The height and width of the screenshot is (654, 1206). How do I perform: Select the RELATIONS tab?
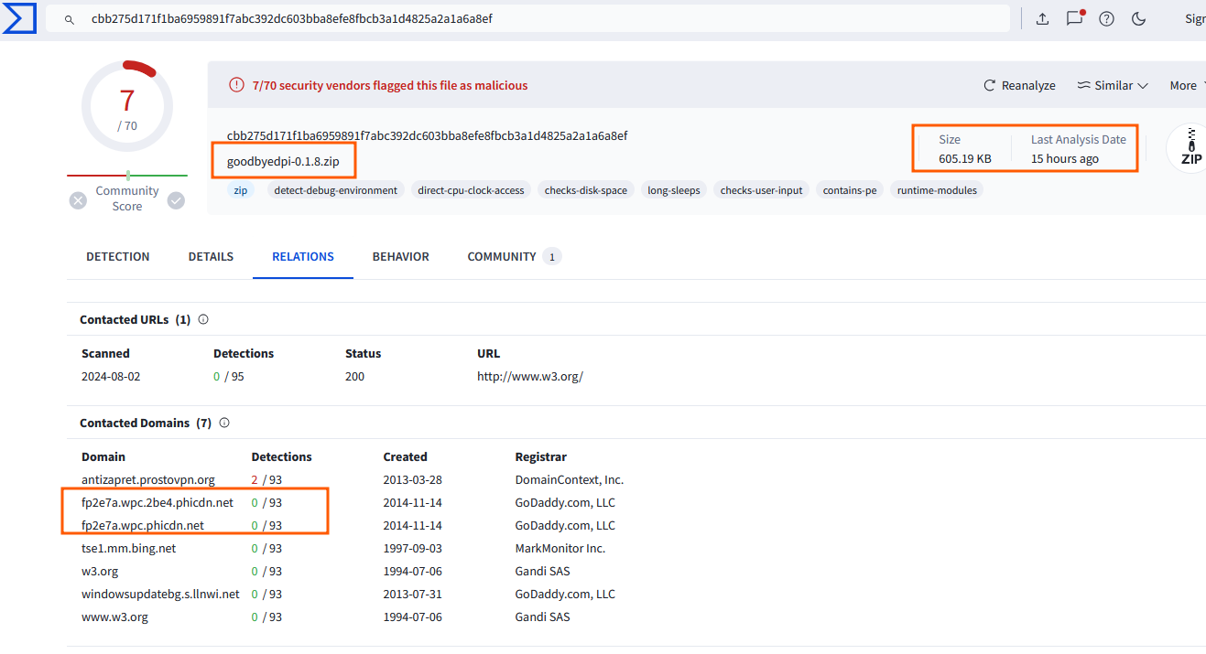(303, 257)
